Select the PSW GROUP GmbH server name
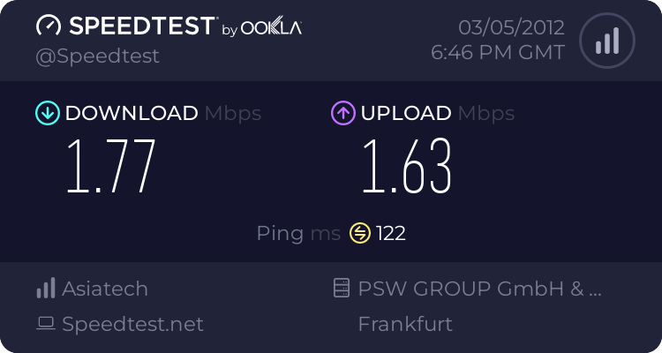The image size is (662, 353). click(480, 289)
